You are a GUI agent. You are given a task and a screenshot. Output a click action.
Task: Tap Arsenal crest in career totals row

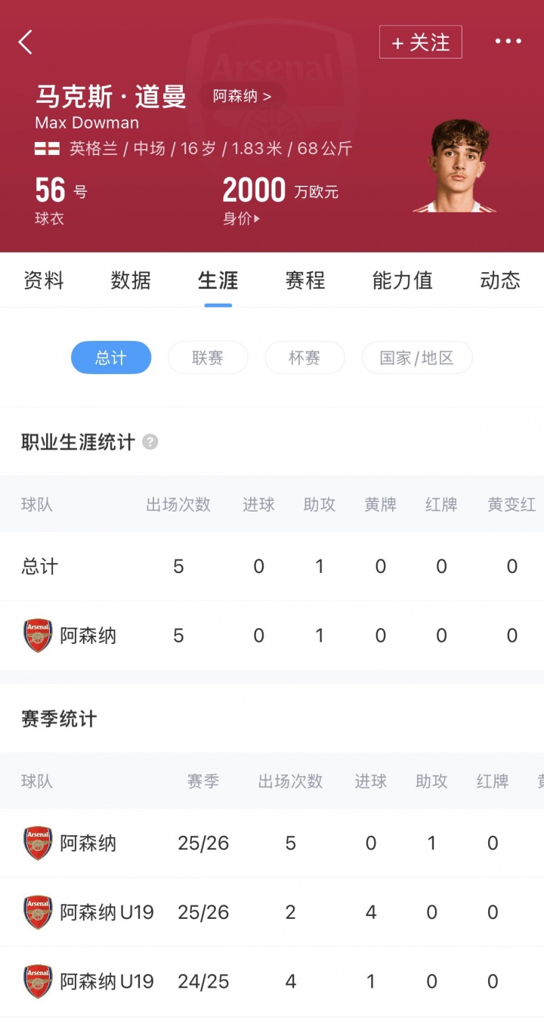click(x=38, y=636)
